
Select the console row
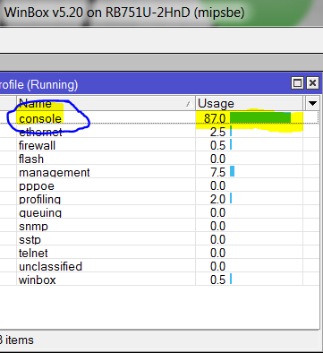point(159,118)
